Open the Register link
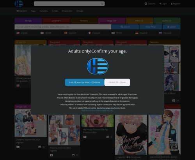Screen dimensions: 195x160 (x=175, y=4)
